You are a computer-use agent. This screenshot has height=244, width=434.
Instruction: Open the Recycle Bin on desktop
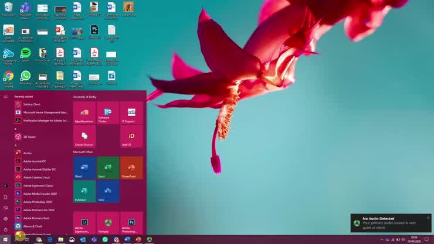point(8,9)
